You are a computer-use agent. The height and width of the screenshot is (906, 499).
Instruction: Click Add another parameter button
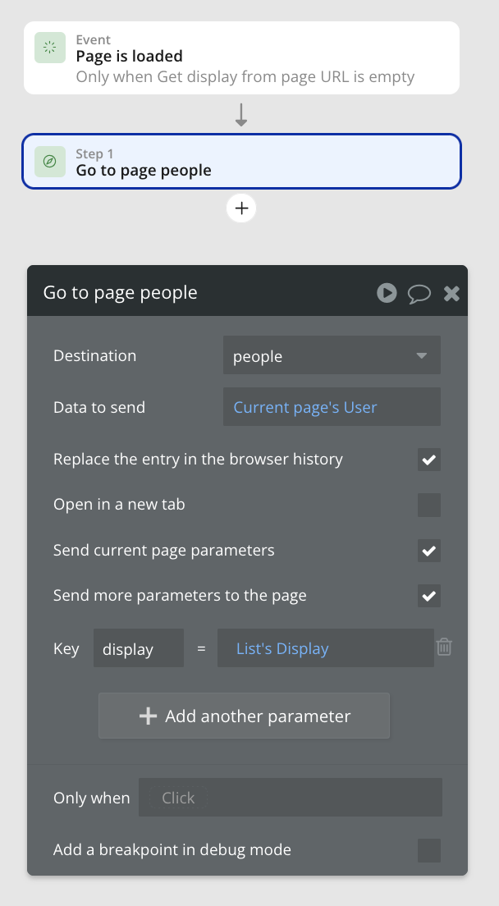[x=244, y=716]
